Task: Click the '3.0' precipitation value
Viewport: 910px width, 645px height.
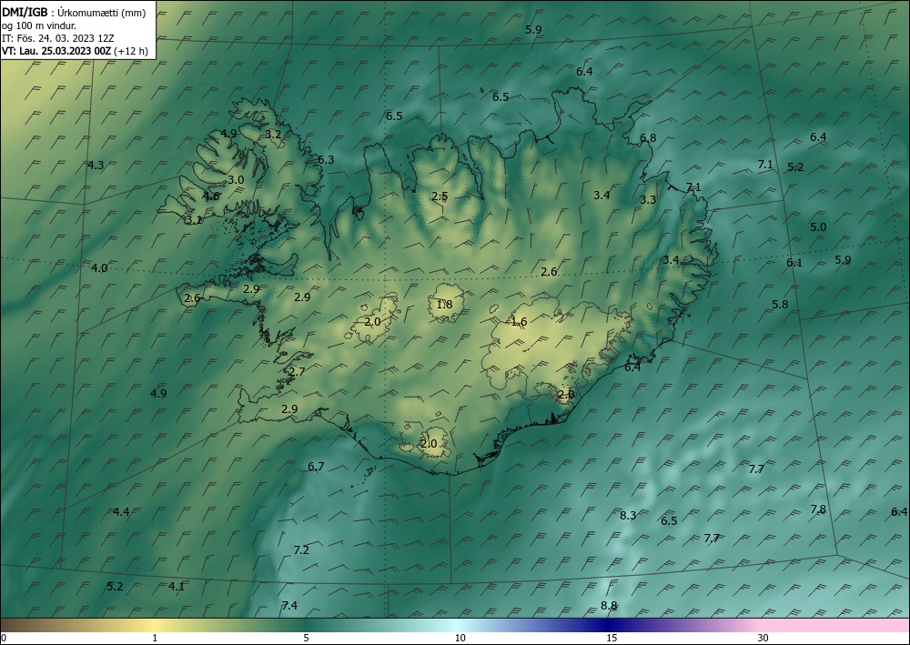Action: 236,180
